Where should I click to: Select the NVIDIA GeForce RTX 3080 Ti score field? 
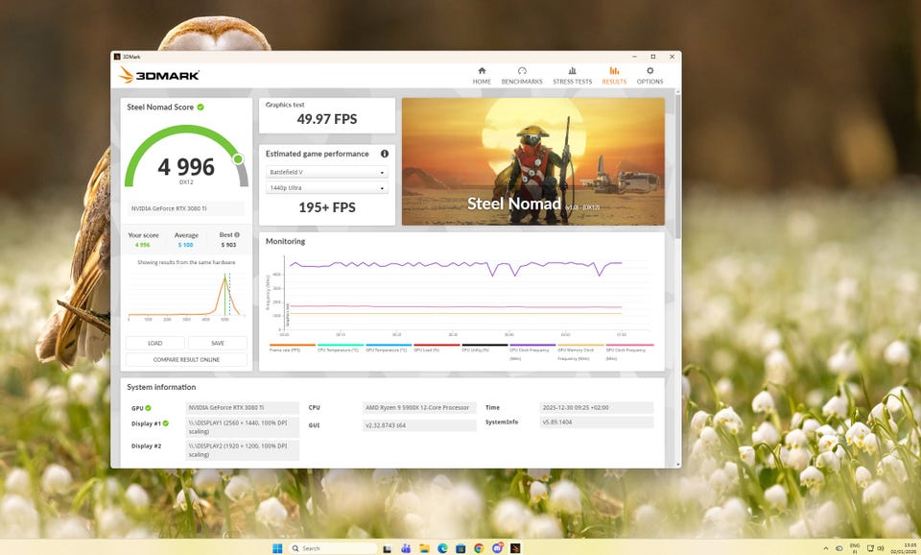tap(186, 208)
